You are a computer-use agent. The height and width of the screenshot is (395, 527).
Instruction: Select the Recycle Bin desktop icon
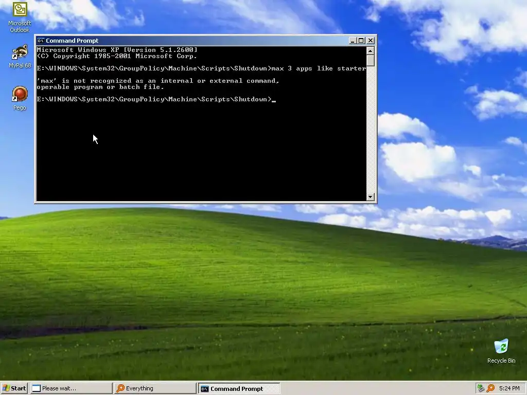point(501,351)
